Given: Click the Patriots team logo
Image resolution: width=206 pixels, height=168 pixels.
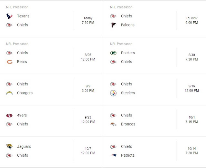Looking at the screenshot, I should 113,155.
